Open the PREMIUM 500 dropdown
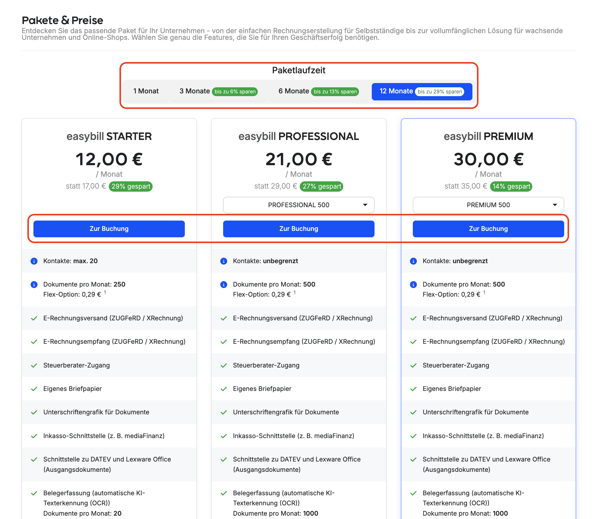594x519 pixels. [x=488, y=205]
